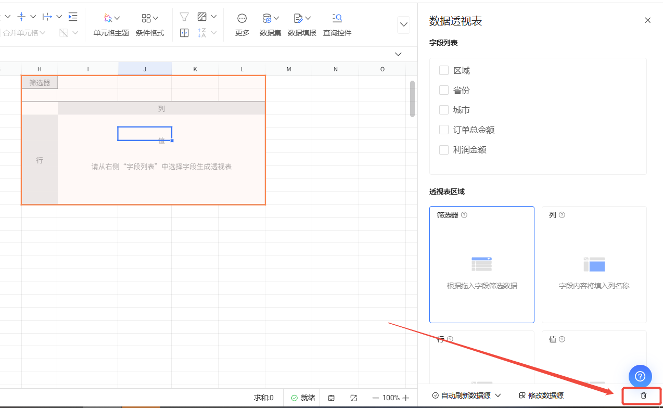Click the zoom in plus button
The width and height of the screenshot is (663, 408).
[x=406, y=398]
